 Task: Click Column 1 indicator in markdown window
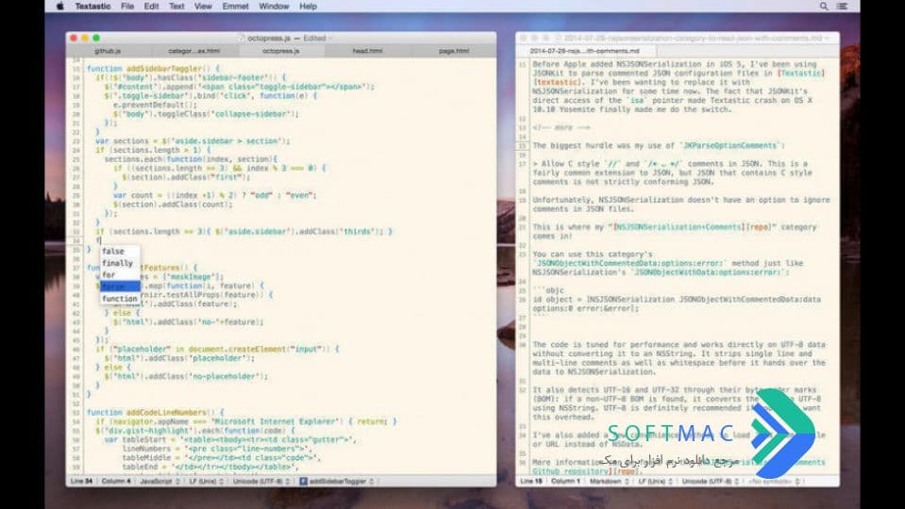click(x=565, y=481)
